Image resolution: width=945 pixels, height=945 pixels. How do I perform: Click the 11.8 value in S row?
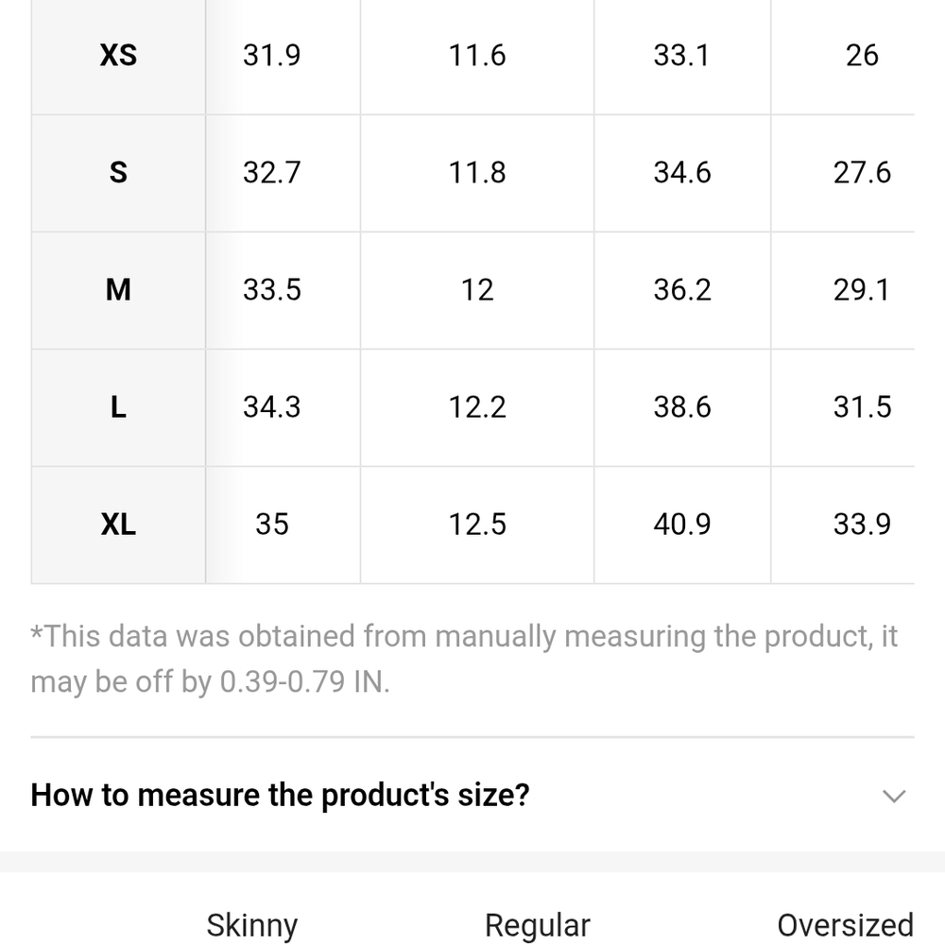coord(477,173)
